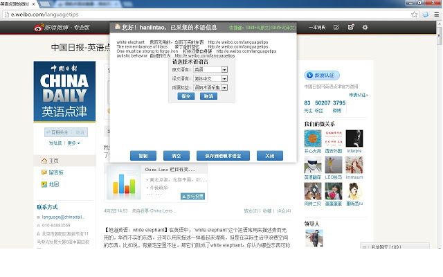Image resolution: width=443 pixels, height=277 pixels.
Task: Click the 83 following count
Action: point(307,103)
